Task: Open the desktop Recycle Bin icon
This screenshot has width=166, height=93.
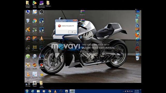Action: point(28,21)
